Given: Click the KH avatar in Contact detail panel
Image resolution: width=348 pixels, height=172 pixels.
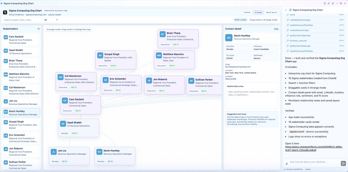Looking at the screenshot, I should (x=229, y=37).
